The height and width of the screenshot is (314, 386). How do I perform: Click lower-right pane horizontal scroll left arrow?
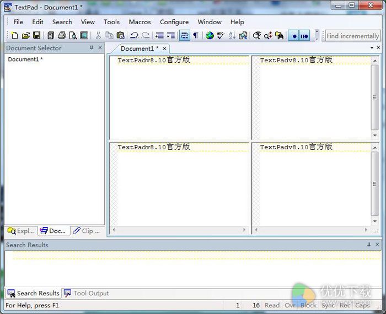(256, 230)
